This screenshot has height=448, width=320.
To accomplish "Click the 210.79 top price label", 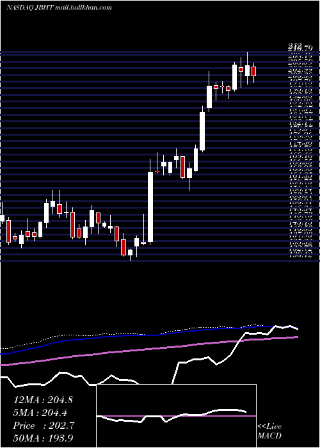I will pos(300,47).
